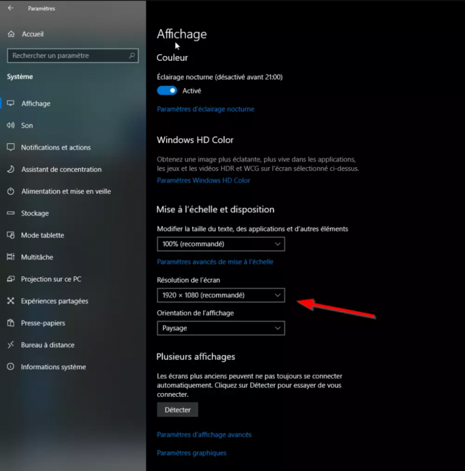Open Assistant de concentration settings
Image resolution: width=465 pixels, height=471 pixels.
point(61,170)
